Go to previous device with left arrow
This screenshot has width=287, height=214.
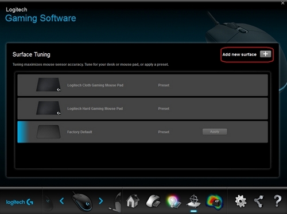(61, 201)
